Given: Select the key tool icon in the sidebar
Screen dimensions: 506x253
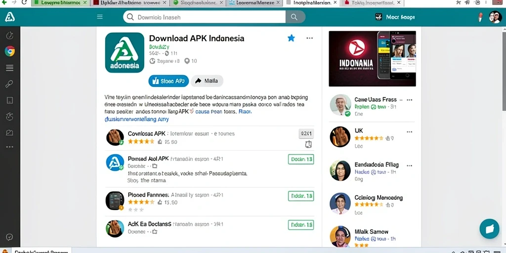Looking at the screenshot, I should [x=10, y=84].
